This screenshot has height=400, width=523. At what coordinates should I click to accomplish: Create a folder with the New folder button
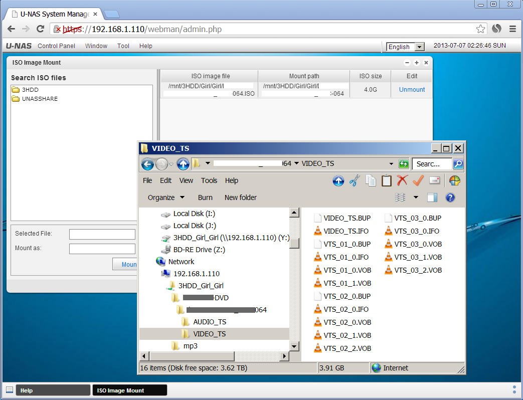point(240,197)
